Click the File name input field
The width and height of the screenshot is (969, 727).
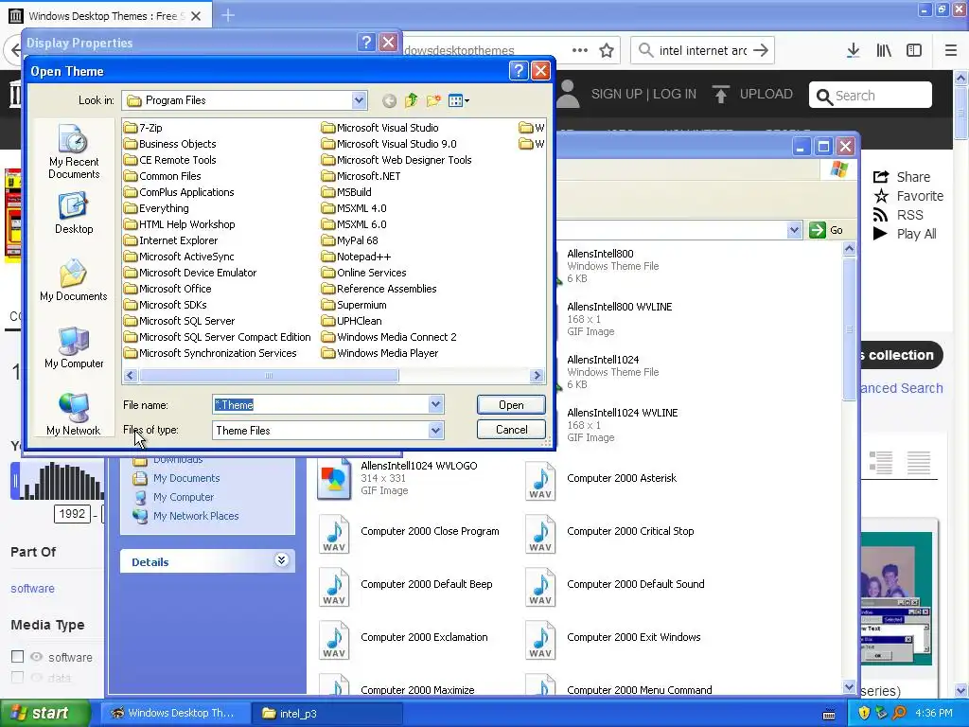[321, 405]
